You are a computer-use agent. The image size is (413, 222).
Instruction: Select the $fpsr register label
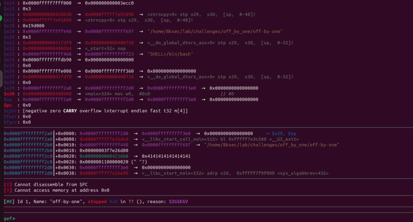[x=10, y=116]
